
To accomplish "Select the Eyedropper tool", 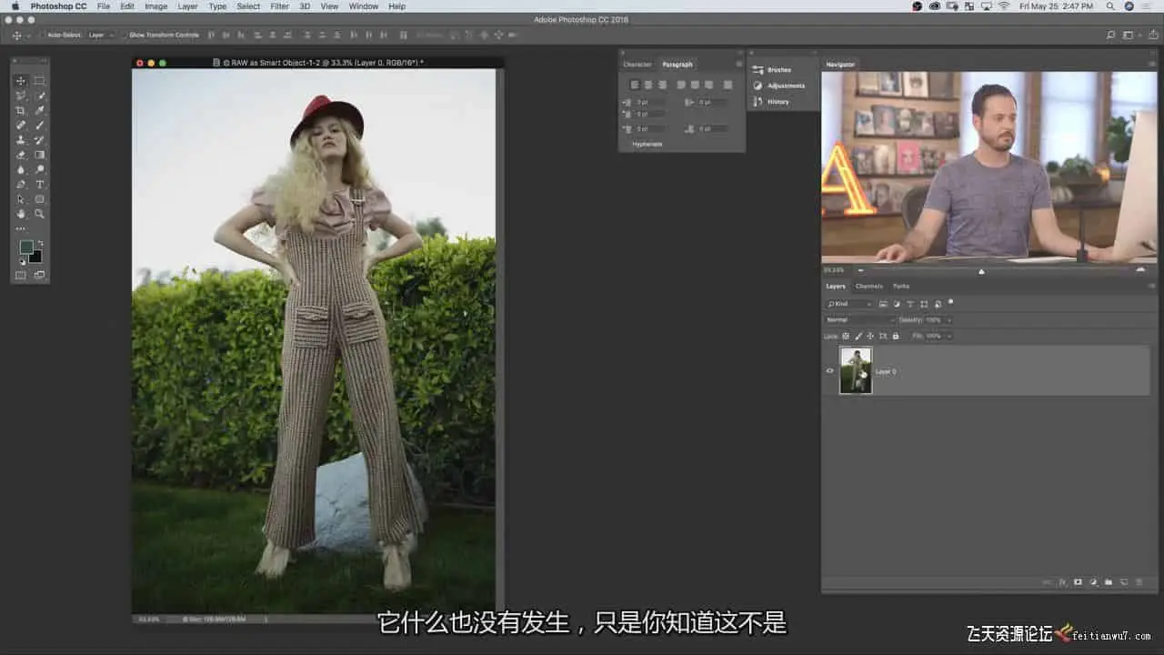I will coord(40,110).
